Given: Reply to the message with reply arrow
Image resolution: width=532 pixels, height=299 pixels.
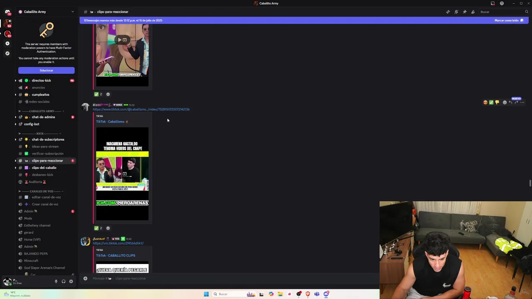Looking at the screenshot, I should coord(510,102).
